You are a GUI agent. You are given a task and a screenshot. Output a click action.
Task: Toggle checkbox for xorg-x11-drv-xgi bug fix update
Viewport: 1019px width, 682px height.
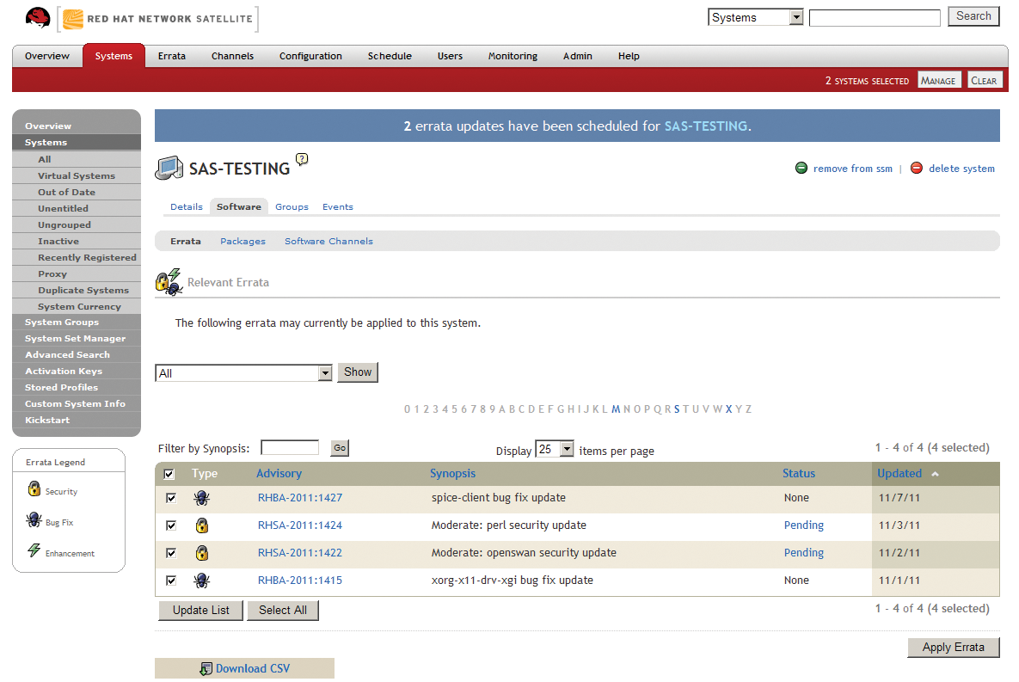(171, 581)
